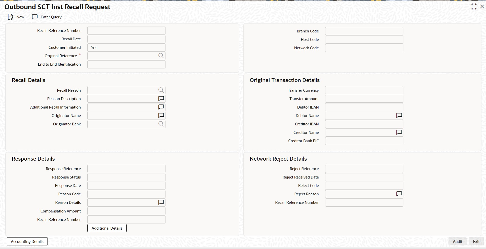Viewport: 486px width, 249px height.
Task: Focus the Response Status field
Action: tap(126, 177)
